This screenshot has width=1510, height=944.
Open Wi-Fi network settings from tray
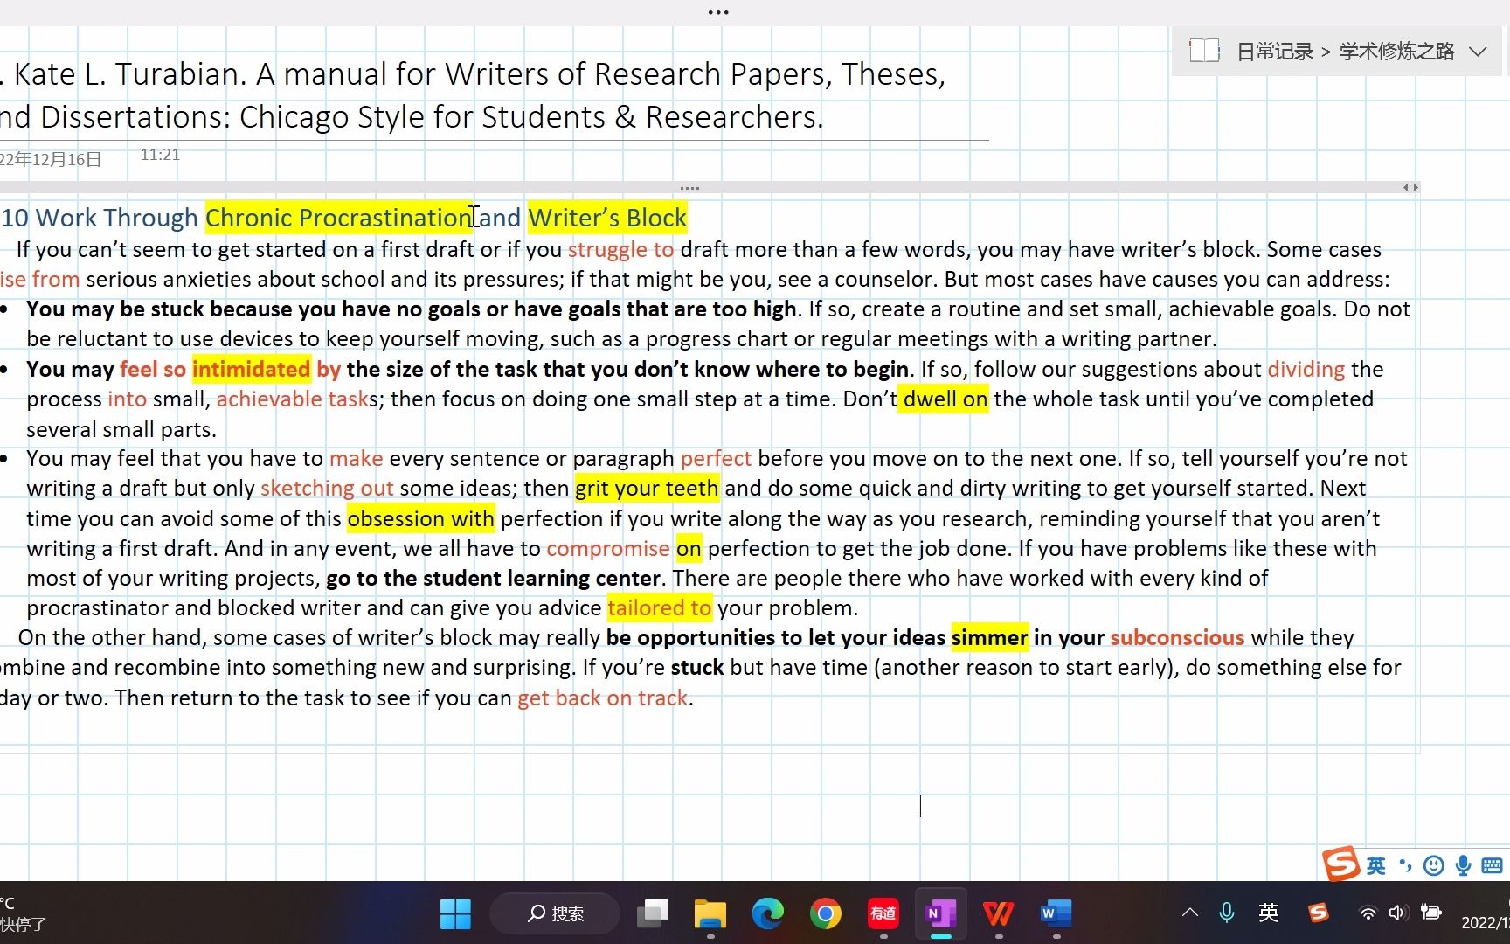pyautogui.click(x=1368, y=913)
